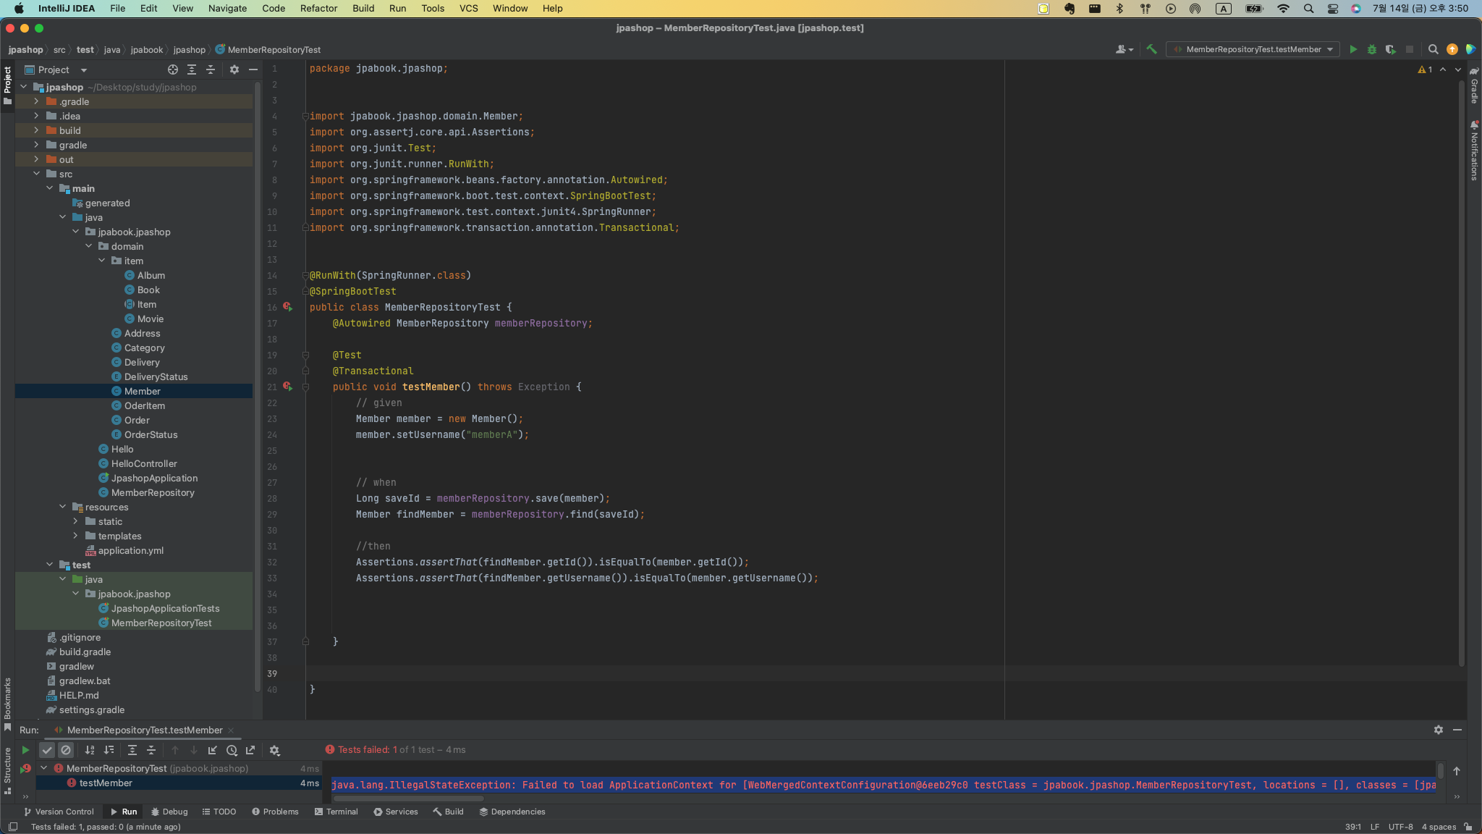The image size is (1482, 834).
Task: Open the VCS menu
Action: click(x=468, y=9)
